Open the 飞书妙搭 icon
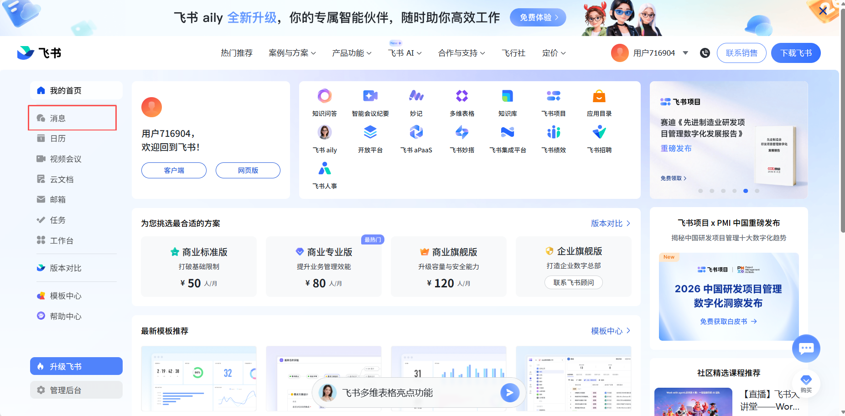The height and width of the screenshot is (416, 845). (462, 132)
